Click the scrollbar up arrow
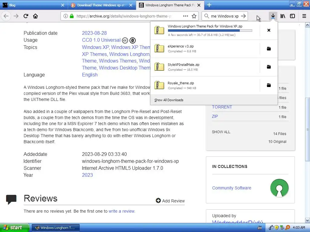The height and width of the screenshot is (232, 310). (x=308, y=25)
